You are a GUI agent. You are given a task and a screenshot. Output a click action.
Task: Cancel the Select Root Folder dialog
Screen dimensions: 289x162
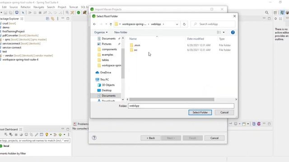pyautogui.click(x=224, y=112)
